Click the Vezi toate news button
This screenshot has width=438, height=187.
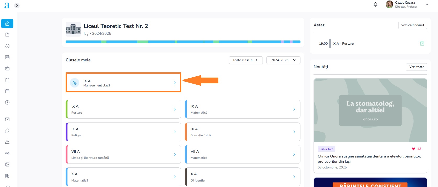416,67
